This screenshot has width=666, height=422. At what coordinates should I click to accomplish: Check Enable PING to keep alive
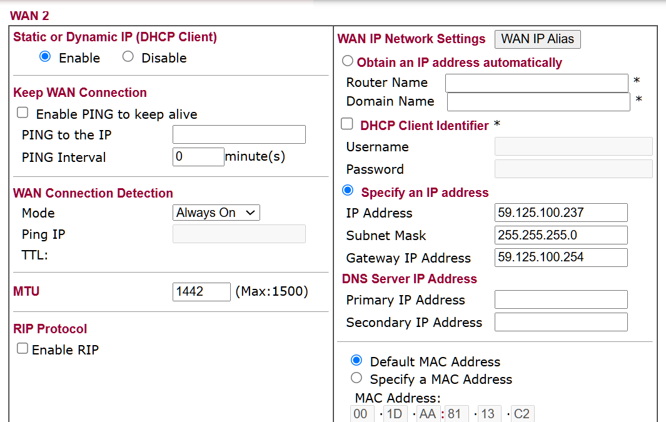coord(23,113)
